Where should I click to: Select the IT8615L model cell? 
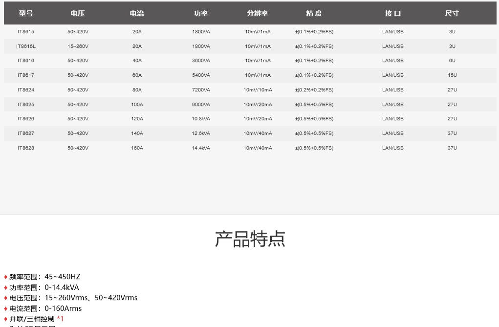tap(26, 46)
